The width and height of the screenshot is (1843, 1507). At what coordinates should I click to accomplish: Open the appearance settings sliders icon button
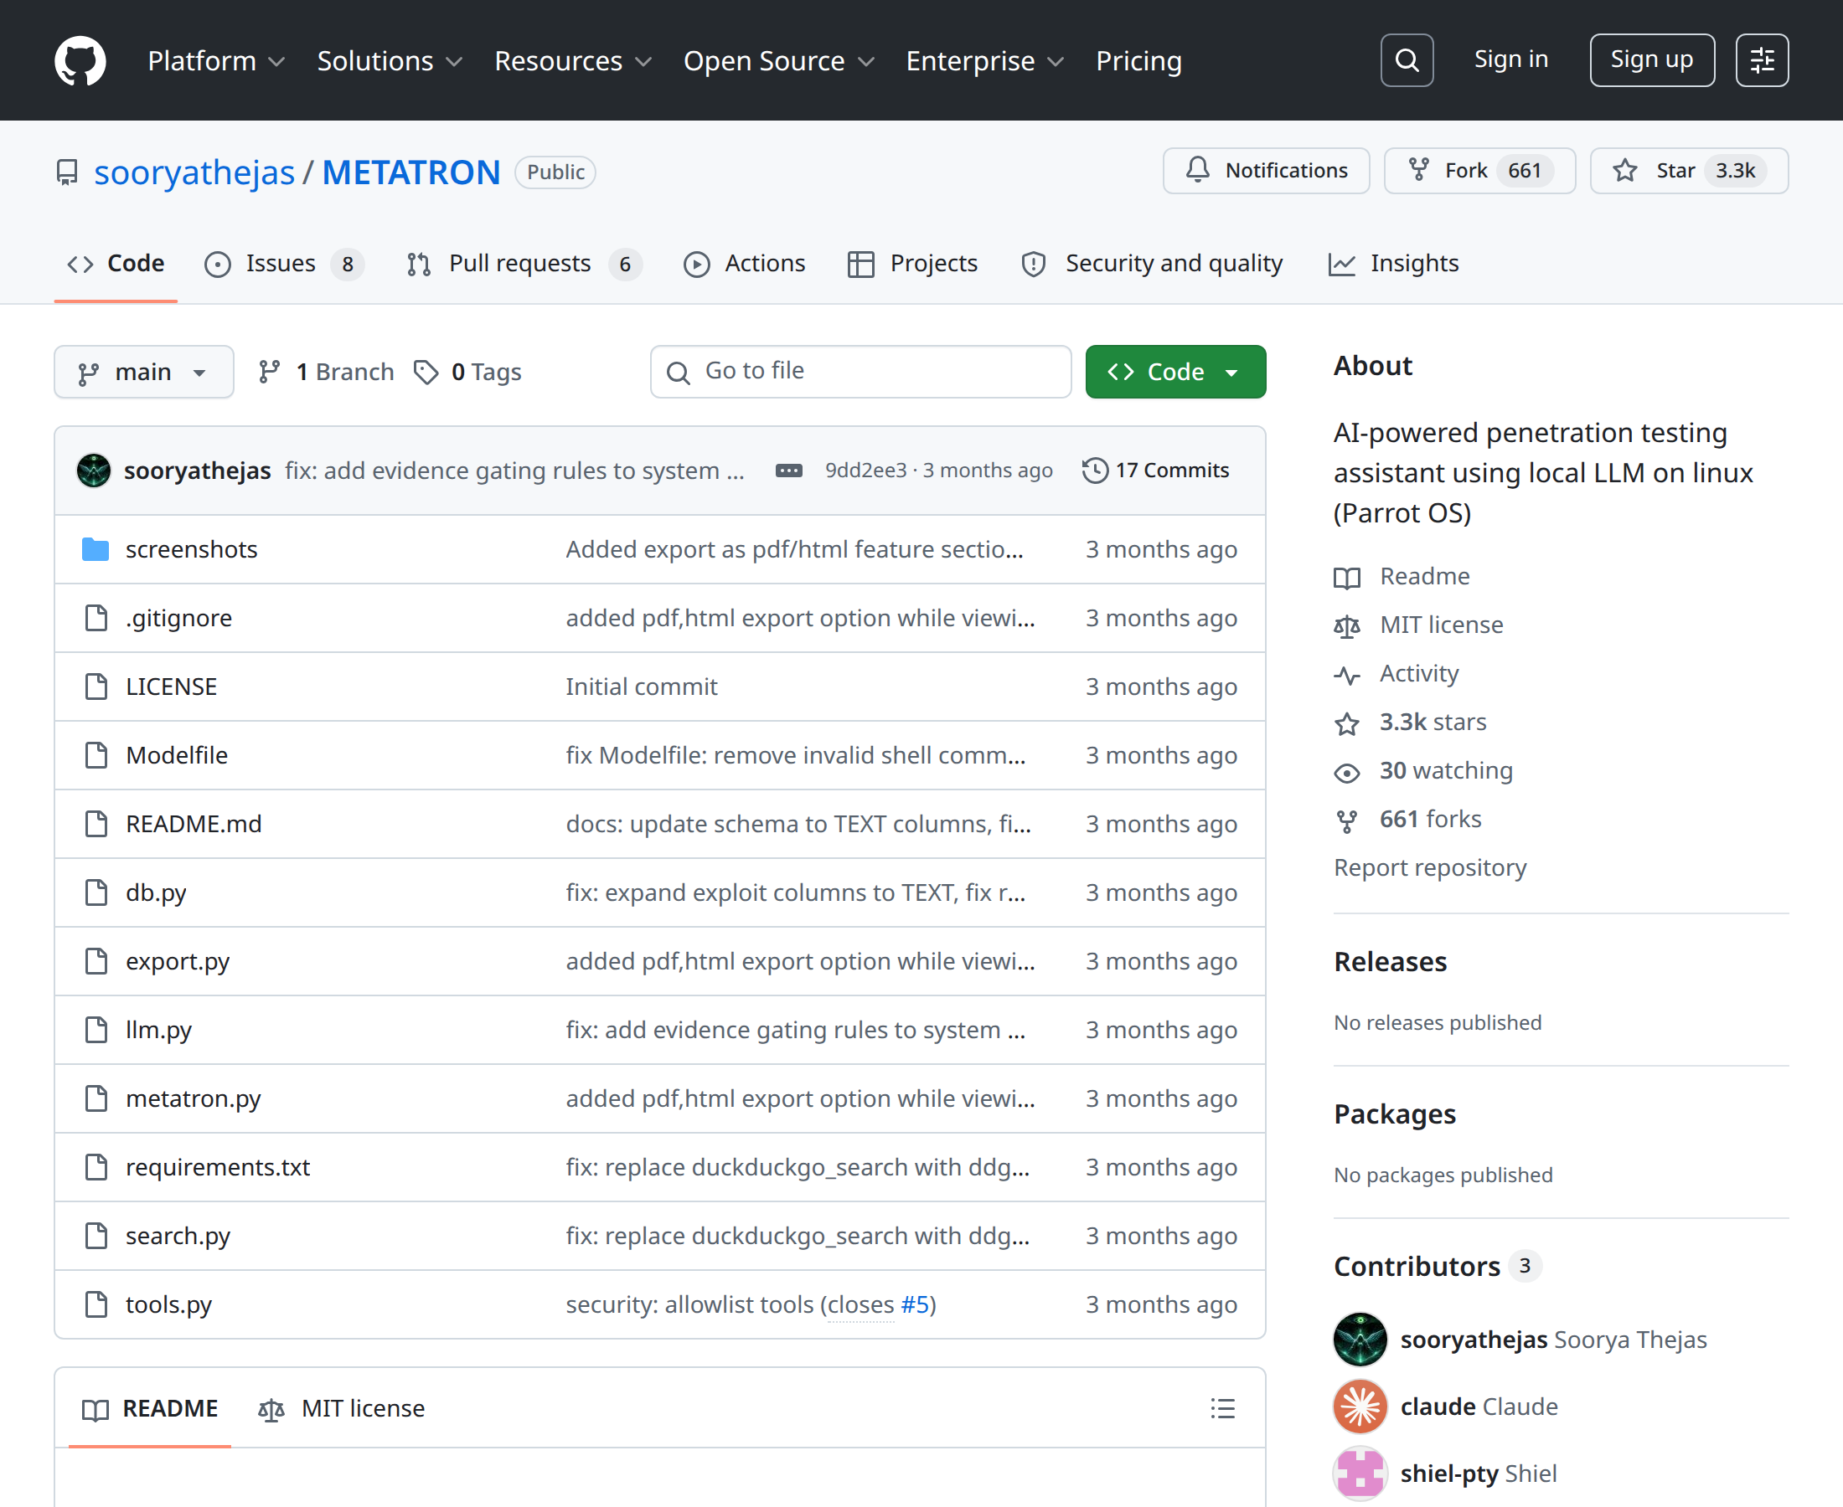tap(1763, 61)
